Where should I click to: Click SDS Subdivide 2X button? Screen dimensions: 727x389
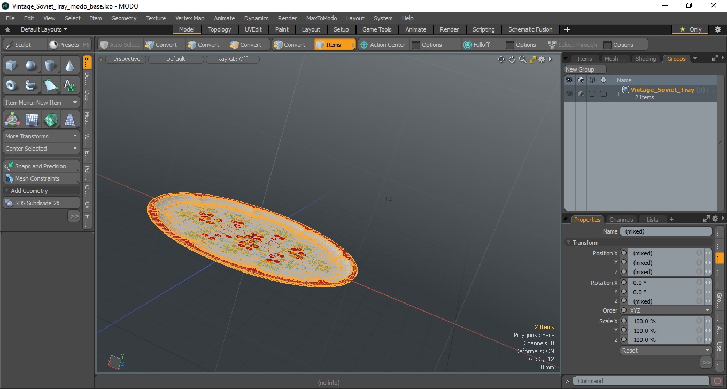pos(42,203)
